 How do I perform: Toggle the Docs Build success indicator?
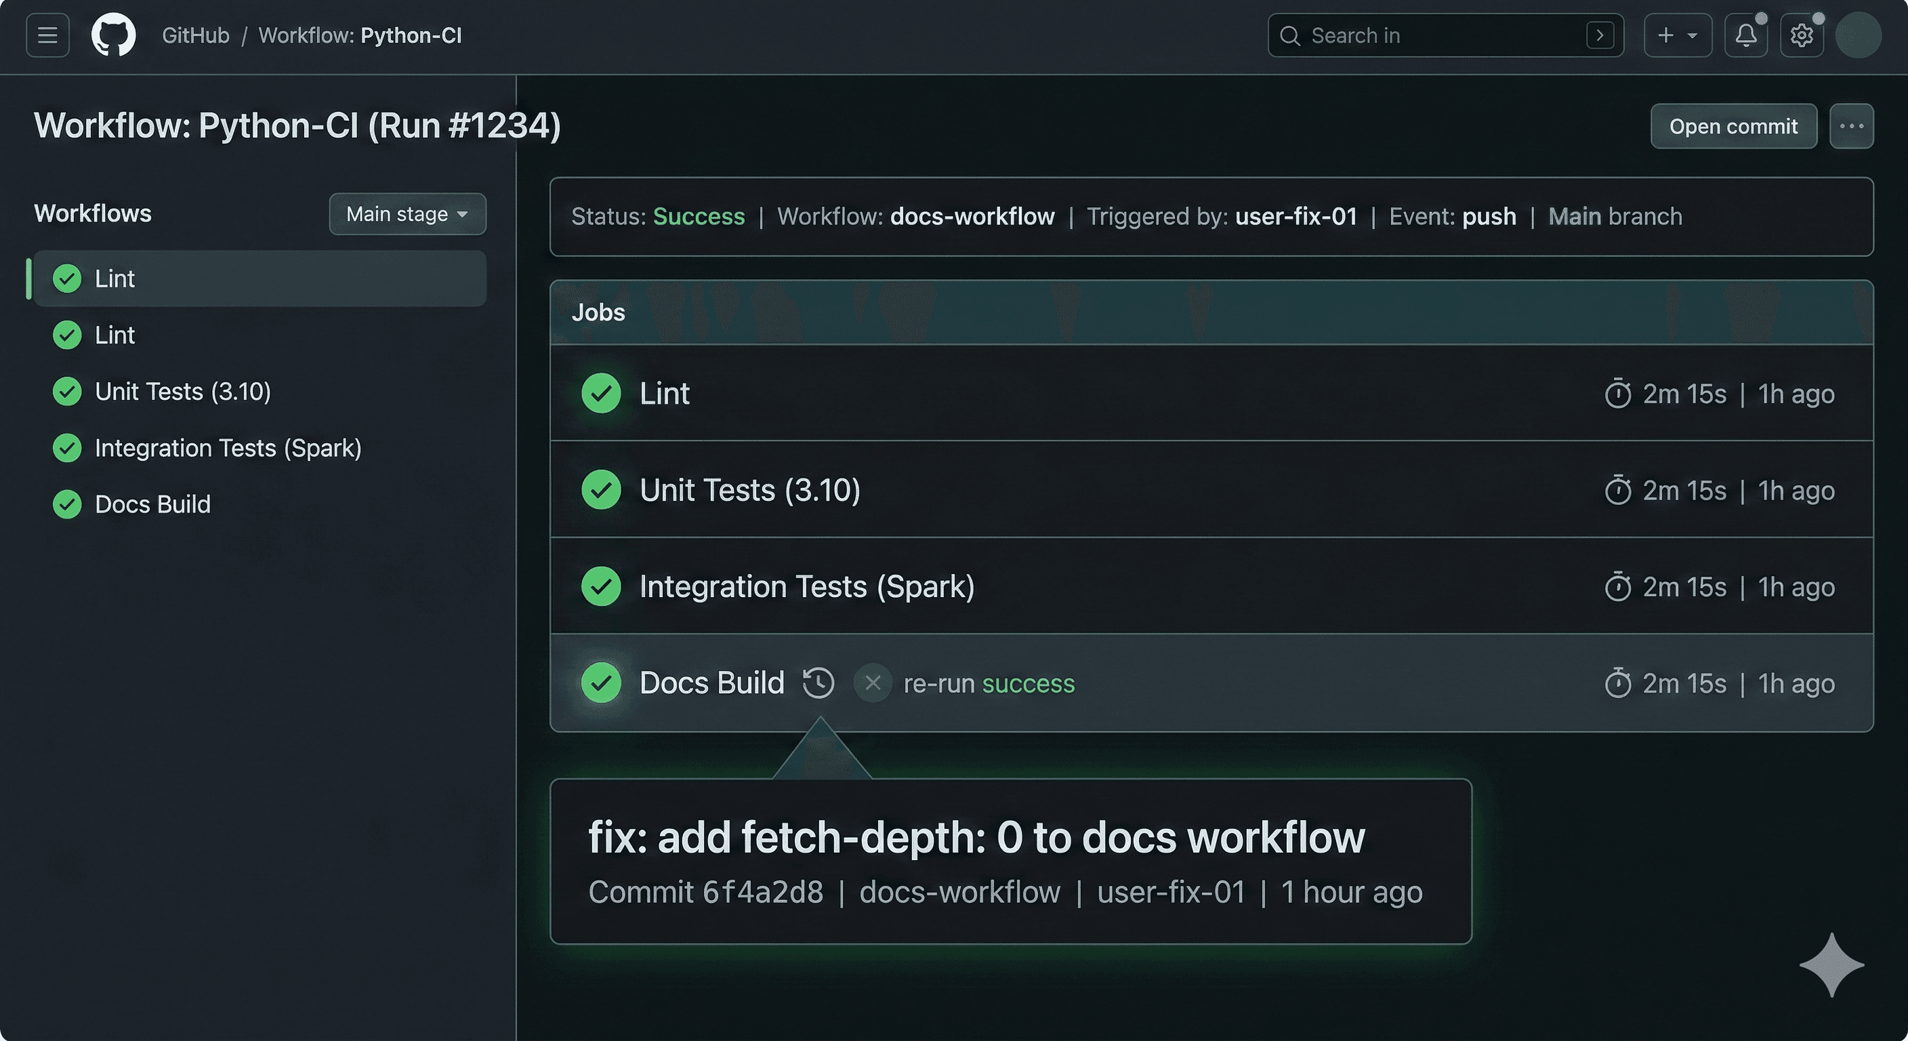pos(602,683)
